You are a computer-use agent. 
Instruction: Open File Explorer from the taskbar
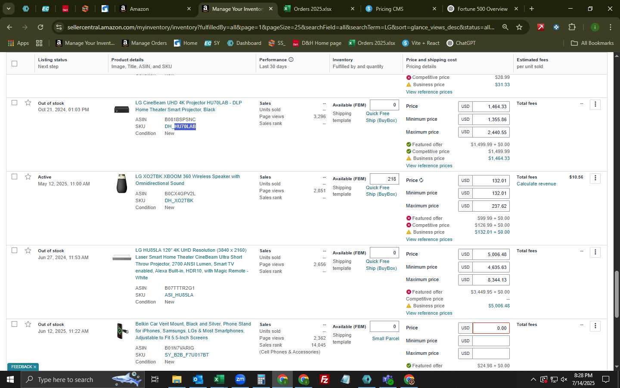pos(177,379)
